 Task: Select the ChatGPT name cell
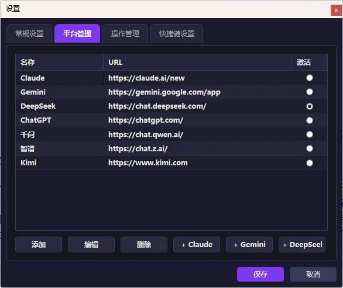[x=60, y=120]
